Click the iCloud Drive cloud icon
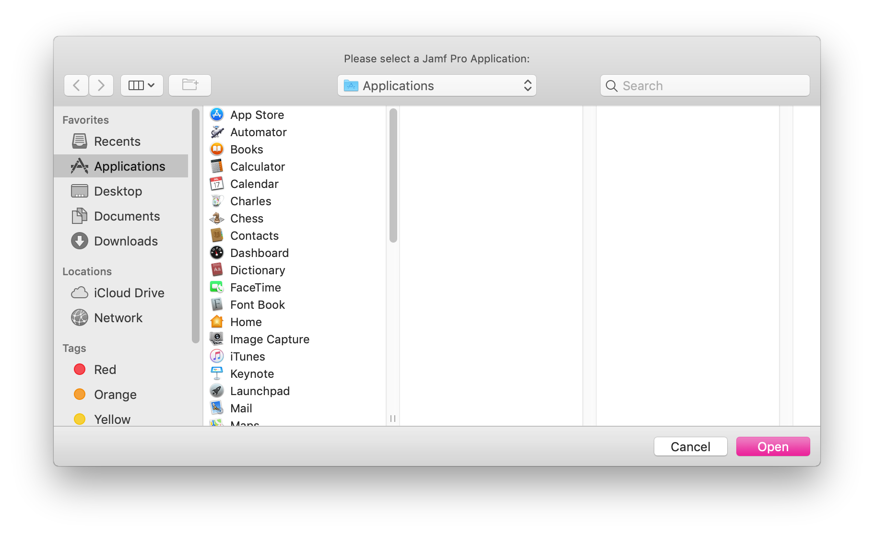Screen dimensions: 874x537 80,292
